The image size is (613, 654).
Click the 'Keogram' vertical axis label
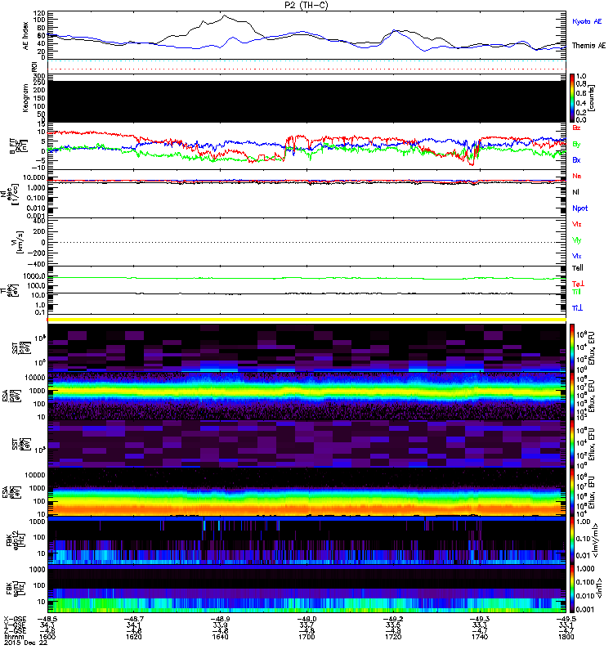coord(25,98)
